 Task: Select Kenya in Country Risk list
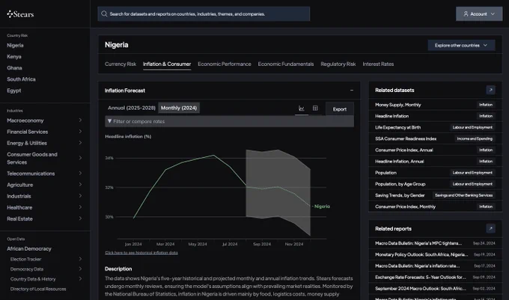[x=14, y=57]
